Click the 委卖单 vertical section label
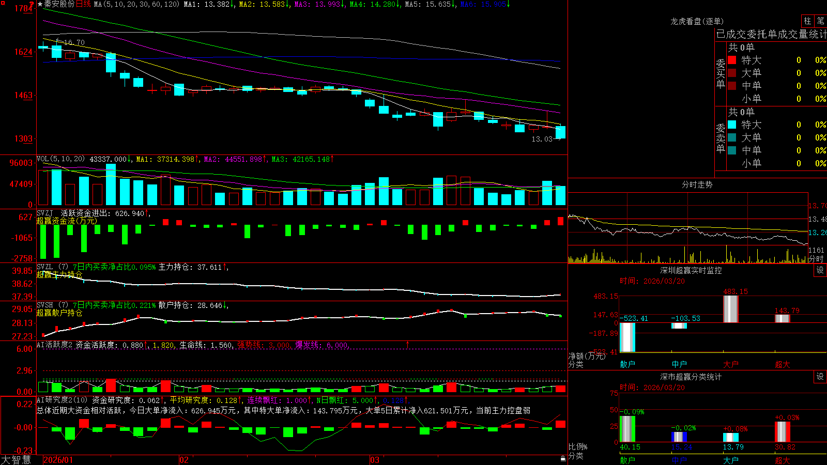Image resolution: width=827 pixels, height=465 pixels. tap(721, 138)
